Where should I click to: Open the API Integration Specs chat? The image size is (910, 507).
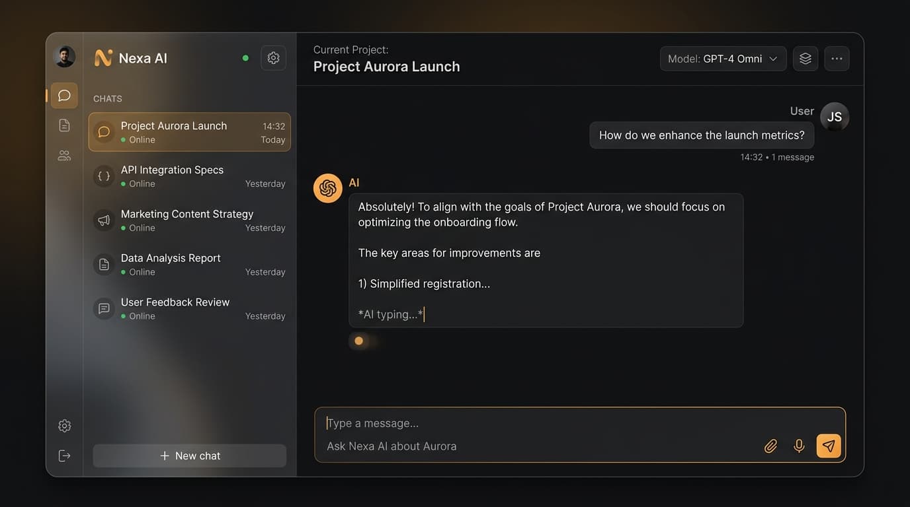[189, 176]
